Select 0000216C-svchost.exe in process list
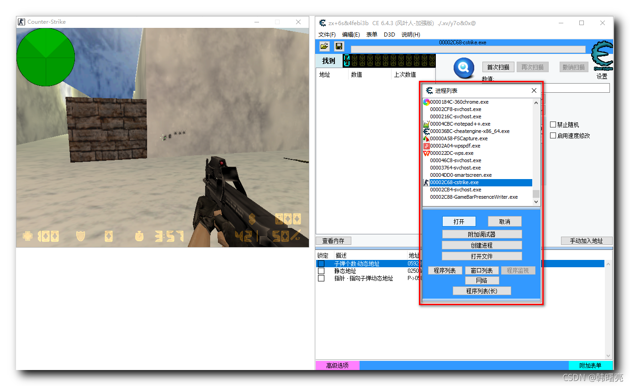Image resolution: width=630 pixels, height=386 pixels. pos(455,116)
